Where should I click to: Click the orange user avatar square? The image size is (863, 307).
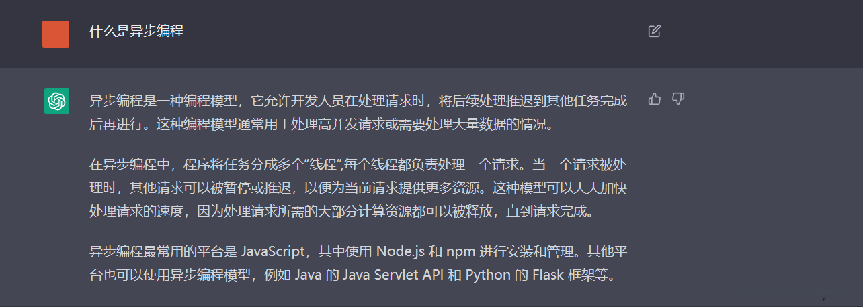[56, 34]
